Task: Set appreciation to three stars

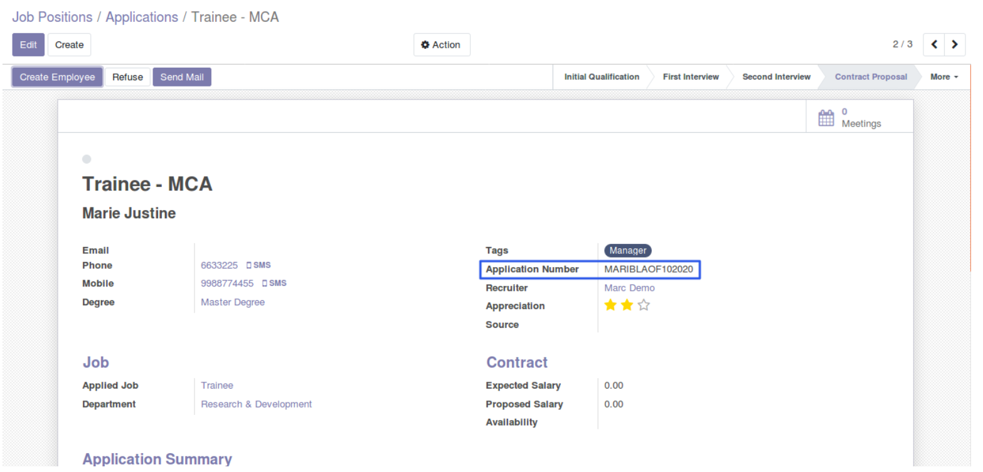Action: pyautogui.click(x=643, y=306)
